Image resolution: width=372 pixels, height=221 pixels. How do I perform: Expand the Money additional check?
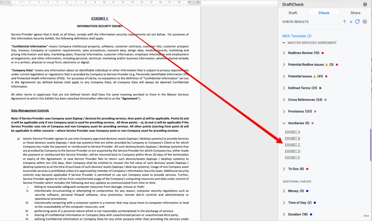click(x=284, y=191)
